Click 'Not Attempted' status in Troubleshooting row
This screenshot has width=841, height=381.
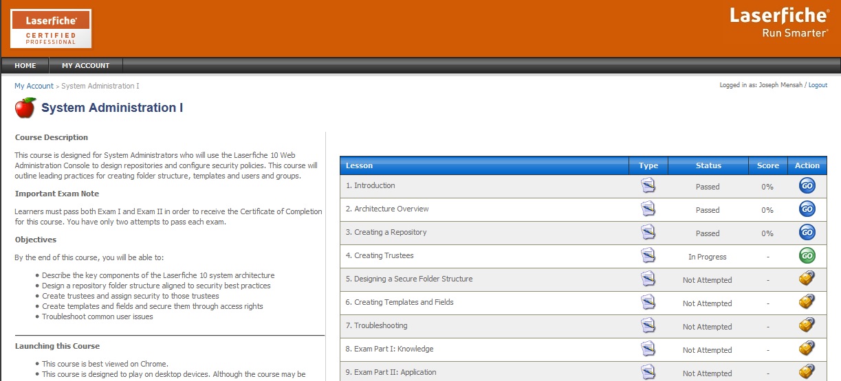click(708, 327)
